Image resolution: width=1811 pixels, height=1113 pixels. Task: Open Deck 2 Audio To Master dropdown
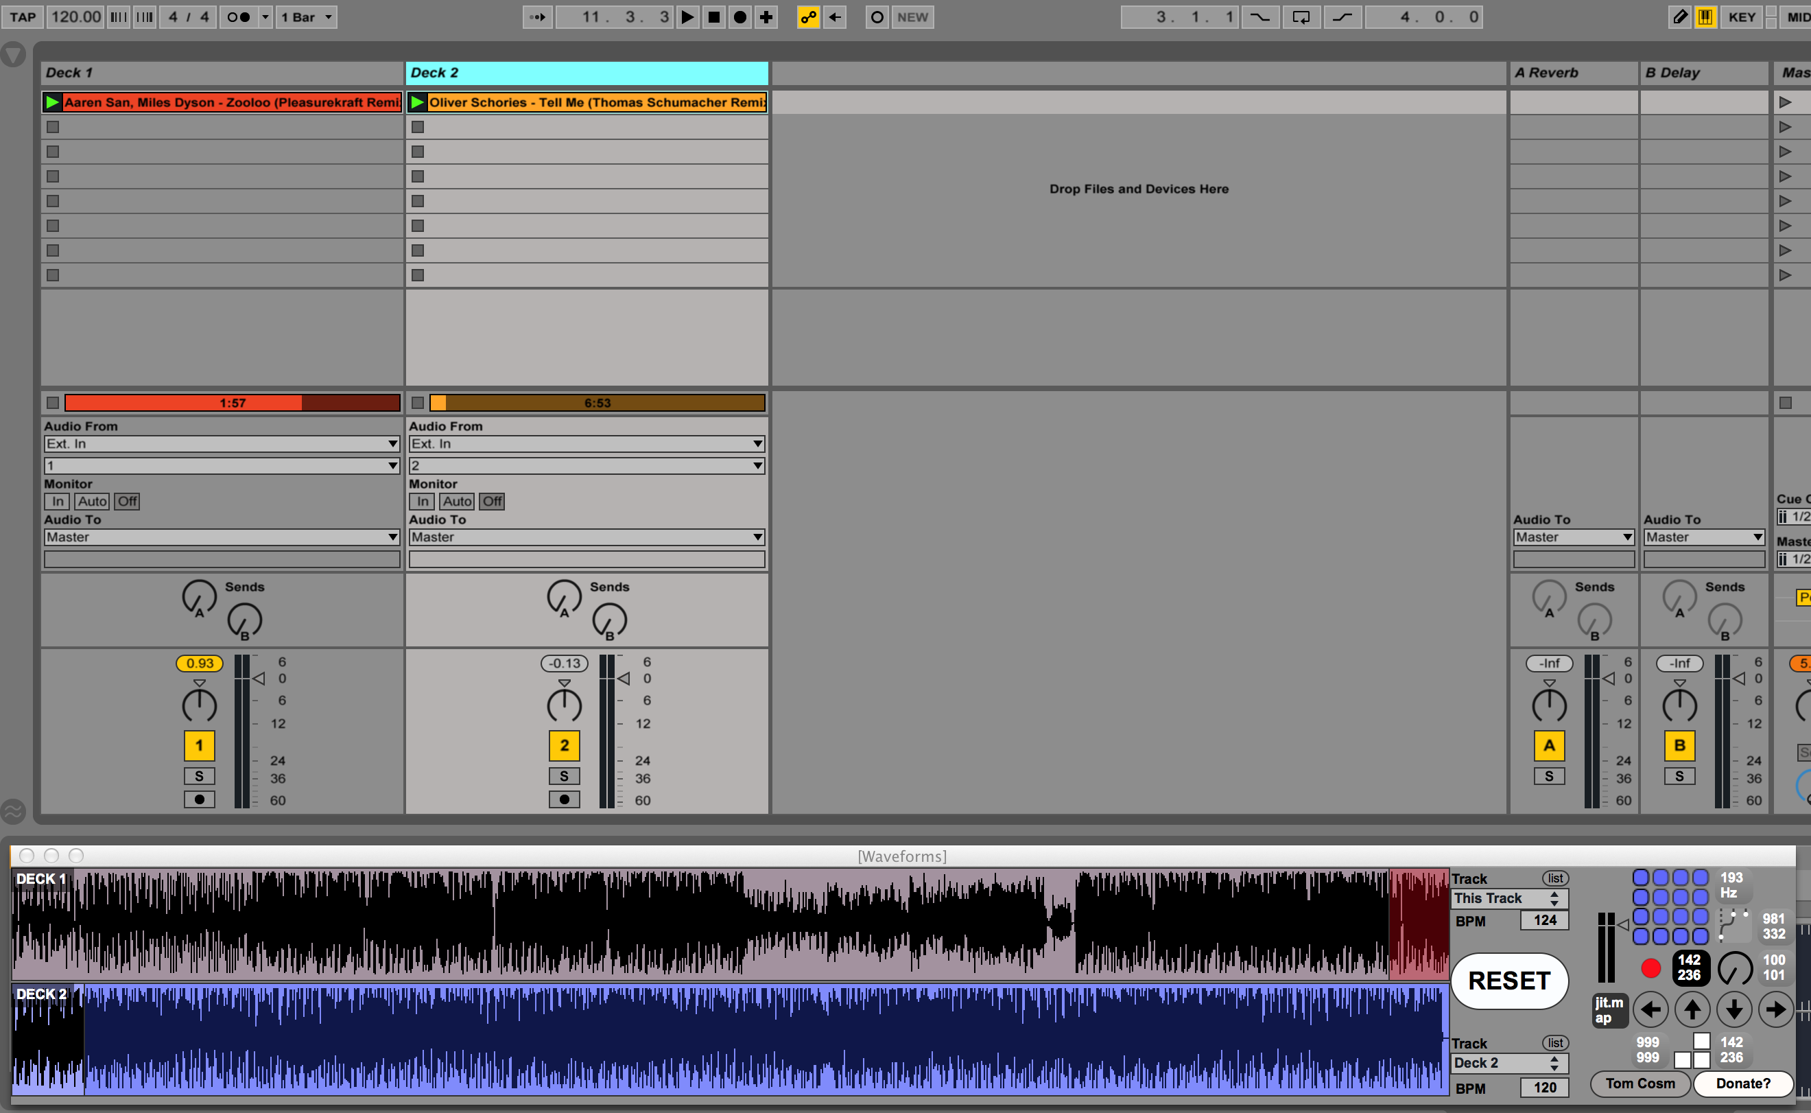[x=586, y=537]
